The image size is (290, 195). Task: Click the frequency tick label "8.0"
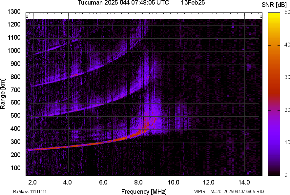pos(138,182)
